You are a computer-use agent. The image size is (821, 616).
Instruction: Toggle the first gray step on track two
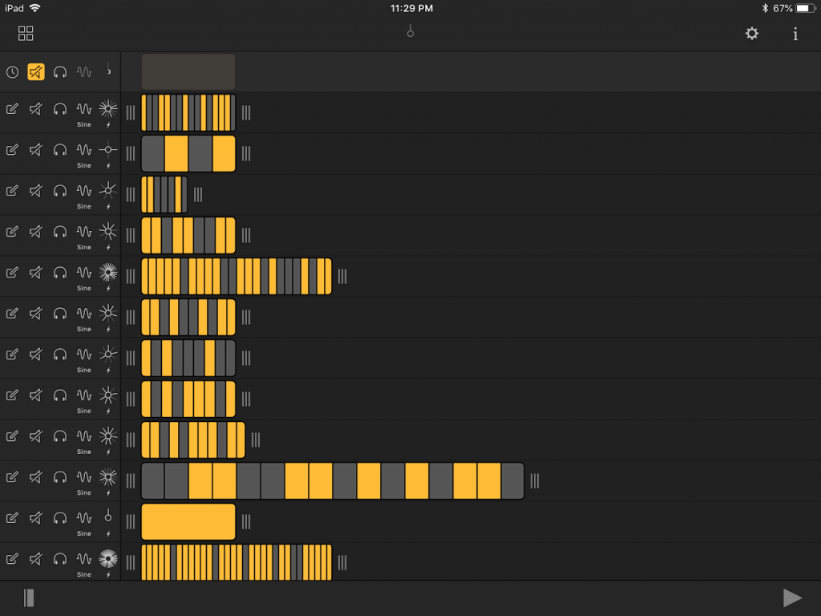pos(153,153)
